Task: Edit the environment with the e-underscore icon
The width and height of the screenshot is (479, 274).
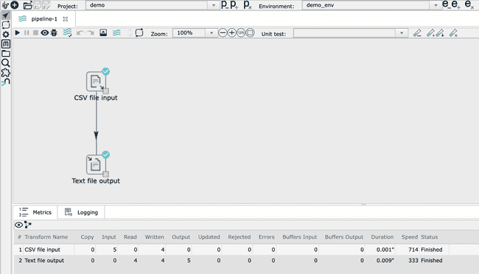Action: (x=446, y=4)
